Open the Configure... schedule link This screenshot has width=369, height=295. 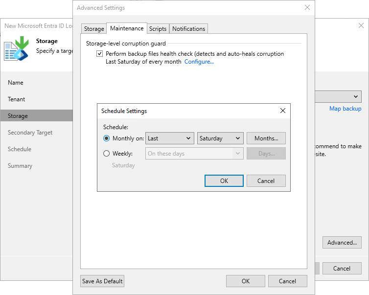tap(199, 62)
